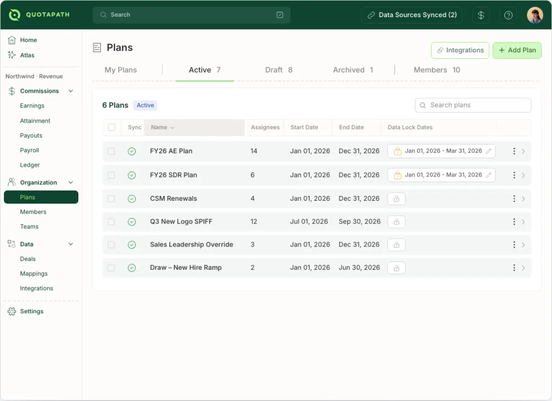This screenshot has width=552, height=401.
Task: Click Data Sources Synced (2) button
Action: pyautogui.click(x=412, y=15)
